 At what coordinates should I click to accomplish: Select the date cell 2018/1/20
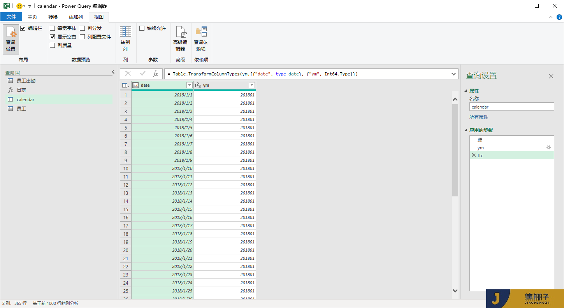coord(162,250)
